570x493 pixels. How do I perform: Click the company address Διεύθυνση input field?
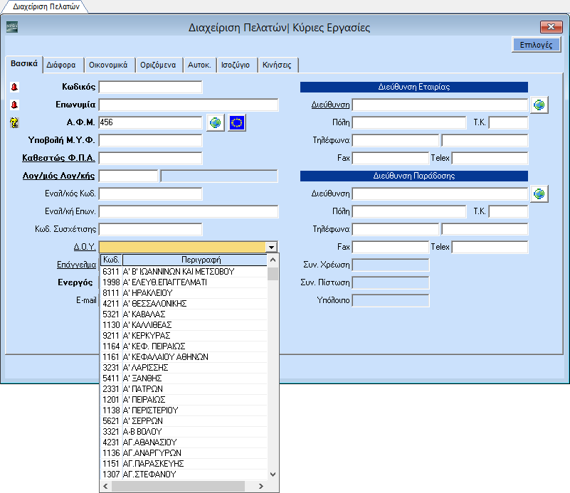pyautogui.click(x=440, y=105)
